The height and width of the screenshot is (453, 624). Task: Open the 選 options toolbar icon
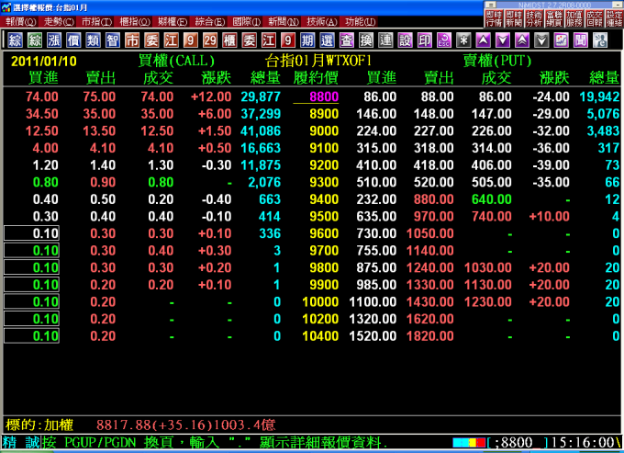tap(327, 40)
